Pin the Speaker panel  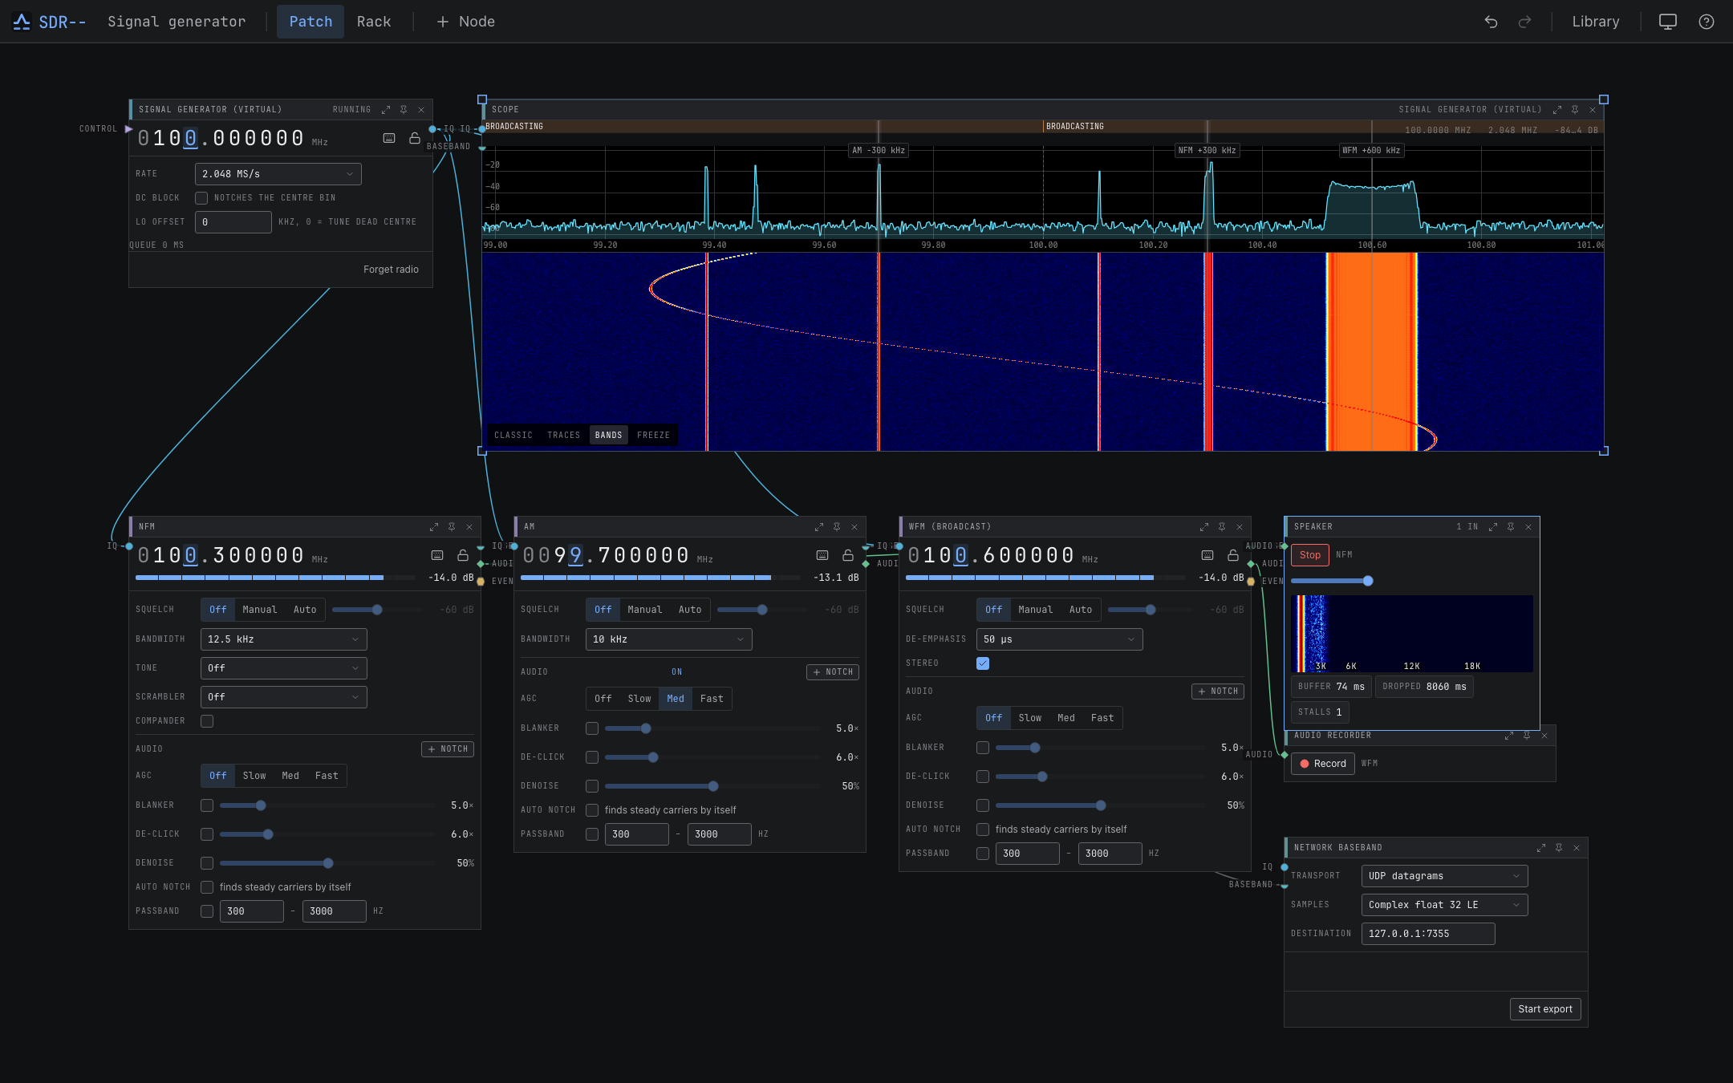[1511, 527]
